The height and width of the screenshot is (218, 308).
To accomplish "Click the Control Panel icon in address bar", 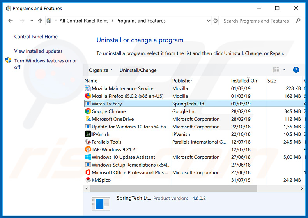I will click(49, 21).
